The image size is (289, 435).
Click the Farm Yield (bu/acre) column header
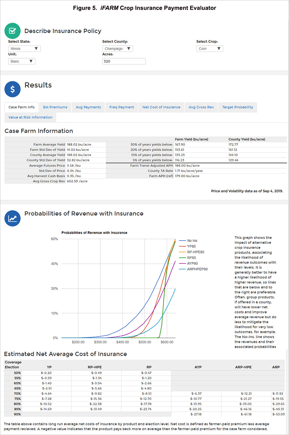[192, 139]
